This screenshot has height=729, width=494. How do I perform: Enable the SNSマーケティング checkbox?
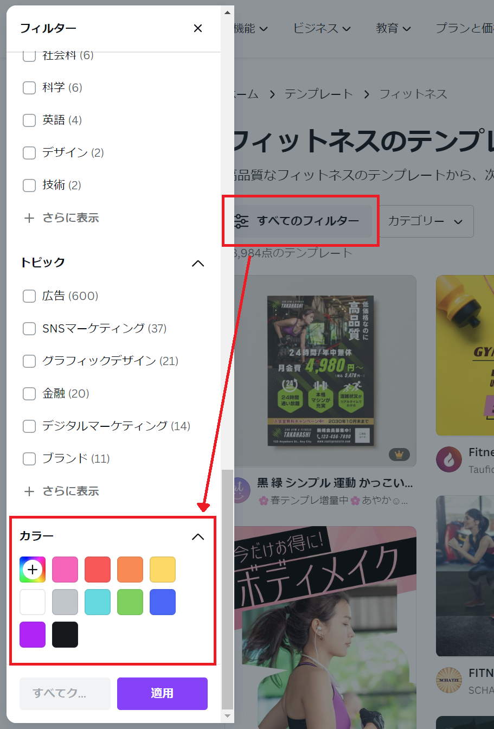tap(29, 329)
